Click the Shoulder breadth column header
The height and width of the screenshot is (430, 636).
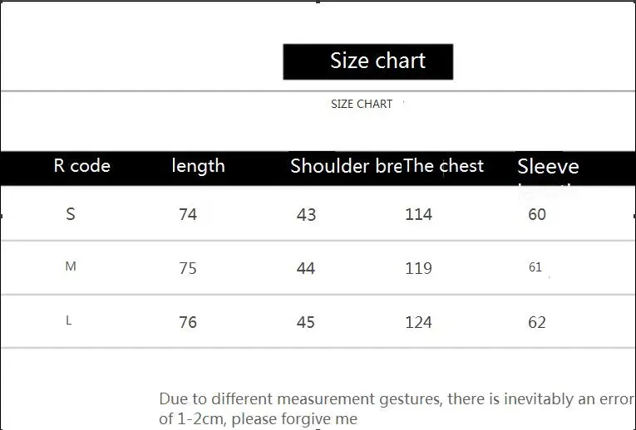tap(347, 166)
